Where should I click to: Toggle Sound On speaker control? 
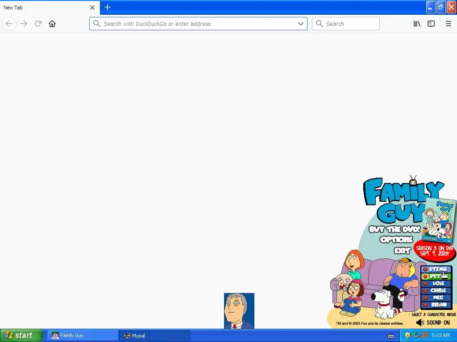433,322
